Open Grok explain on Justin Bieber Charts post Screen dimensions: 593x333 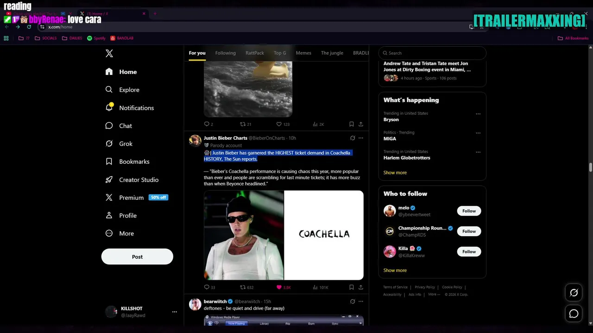[353, 138]
